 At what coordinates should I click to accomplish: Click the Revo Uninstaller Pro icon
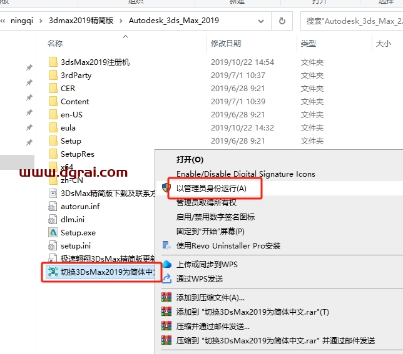click(x=166, y=245)
